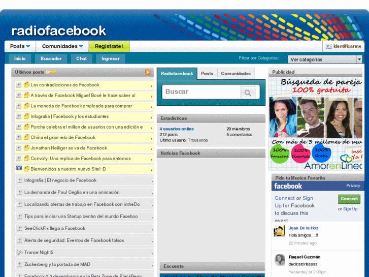This screenshot has width=369, height=277.
Task: Click the facebook logo in the comment widget
Action: click(x=288, y=186)
